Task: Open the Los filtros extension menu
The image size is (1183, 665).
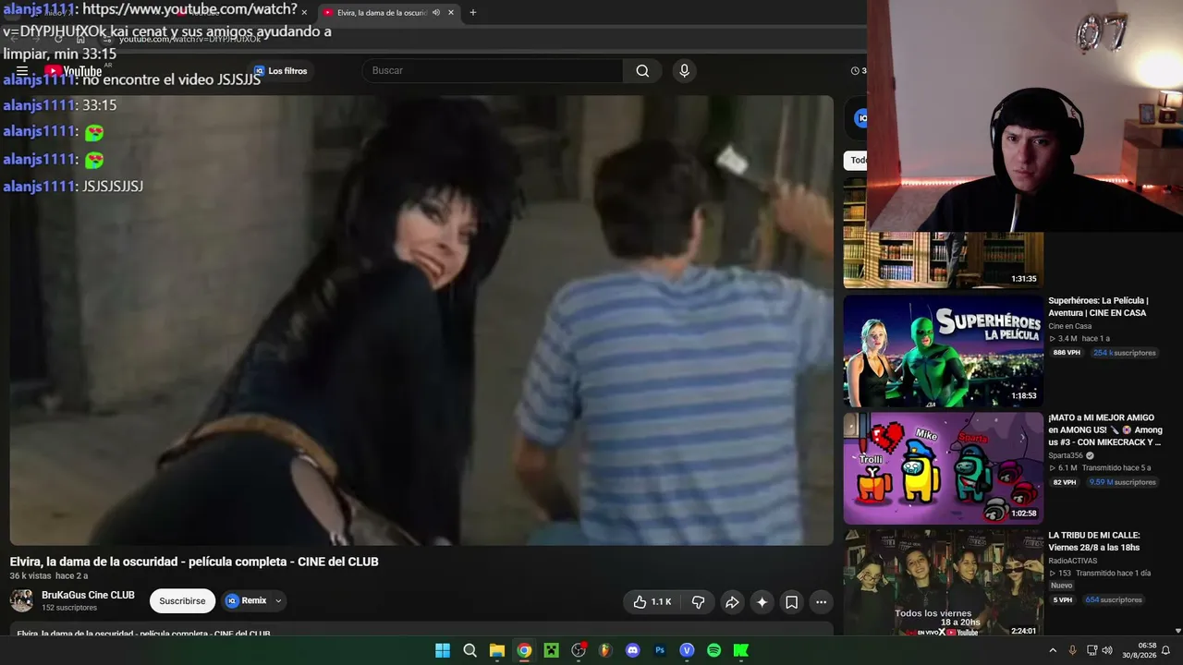Action: pyautogui.click(x=281, y=71)
